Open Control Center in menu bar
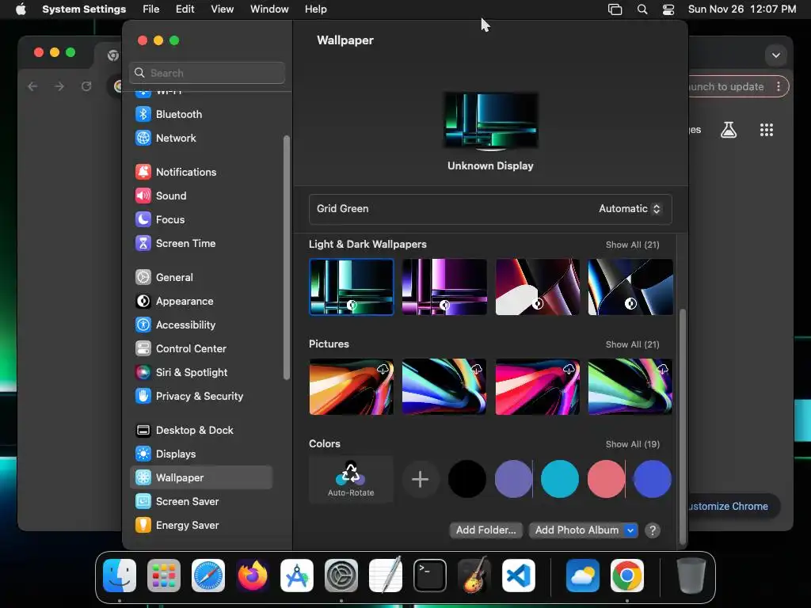The image size is (811, 608). (668, 9)
